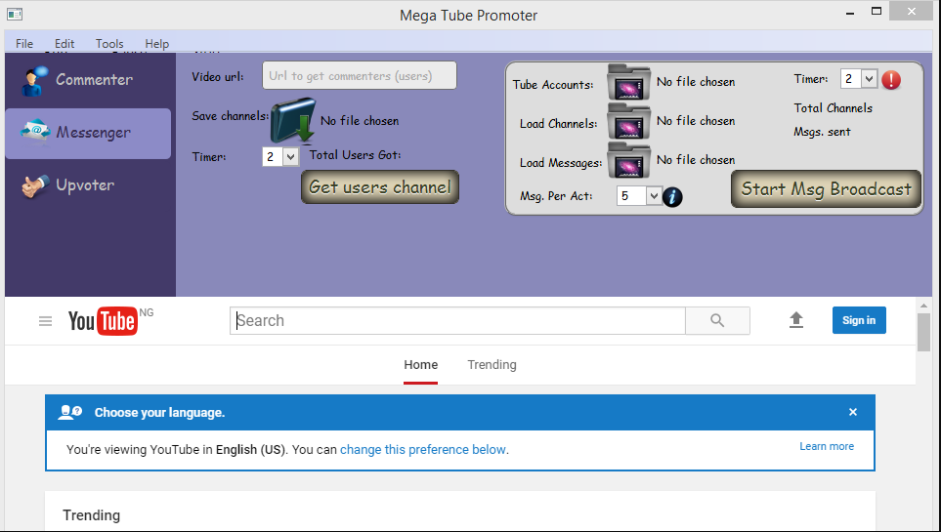
Task: Click the red exclamation warning icon
Action: [x=891, y=80]
